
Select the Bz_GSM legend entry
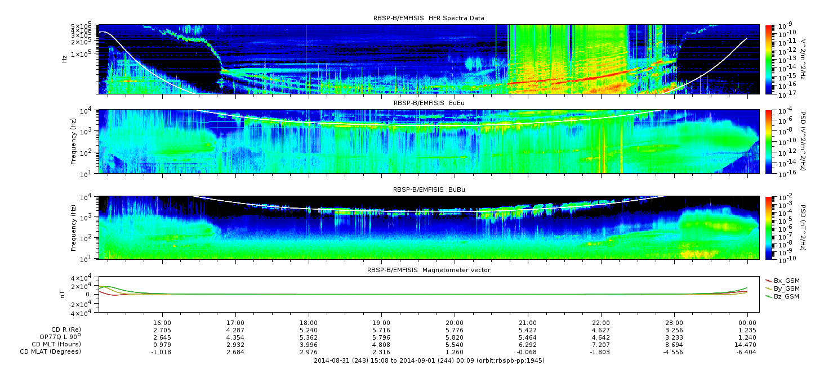[782, 296]
